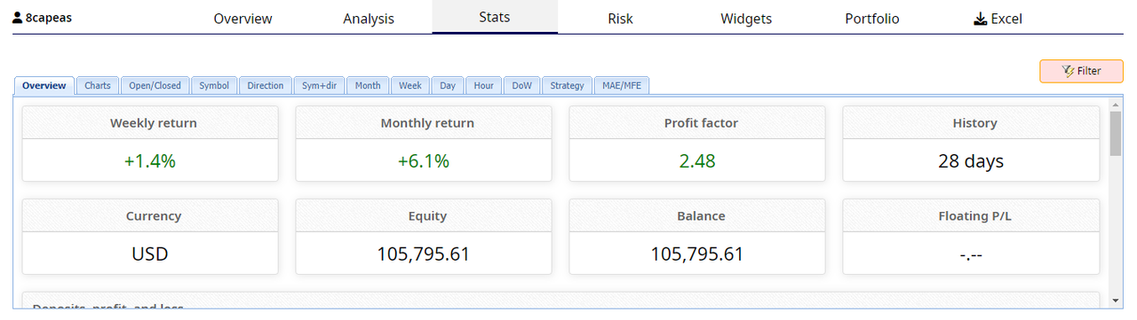
Task: Click the History card header
Action: (971, 122)
